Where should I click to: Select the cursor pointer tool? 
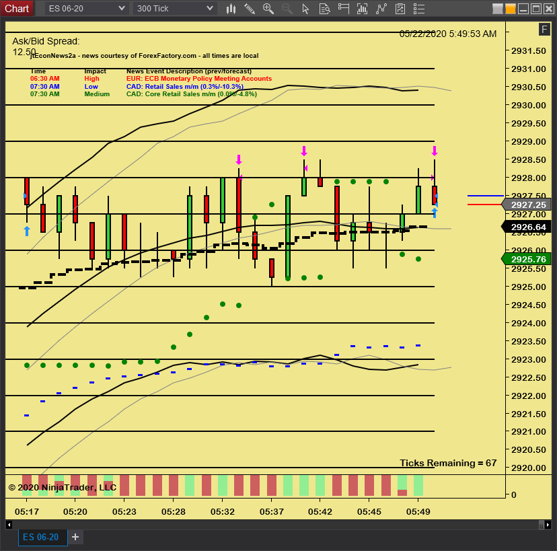(305, 9)
